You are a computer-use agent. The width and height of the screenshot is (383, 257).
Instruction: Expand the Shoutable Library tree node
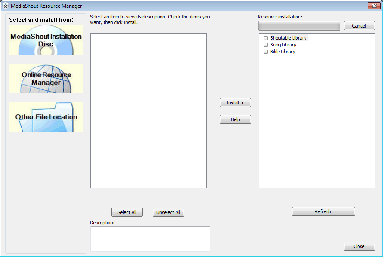click(266, 38)
